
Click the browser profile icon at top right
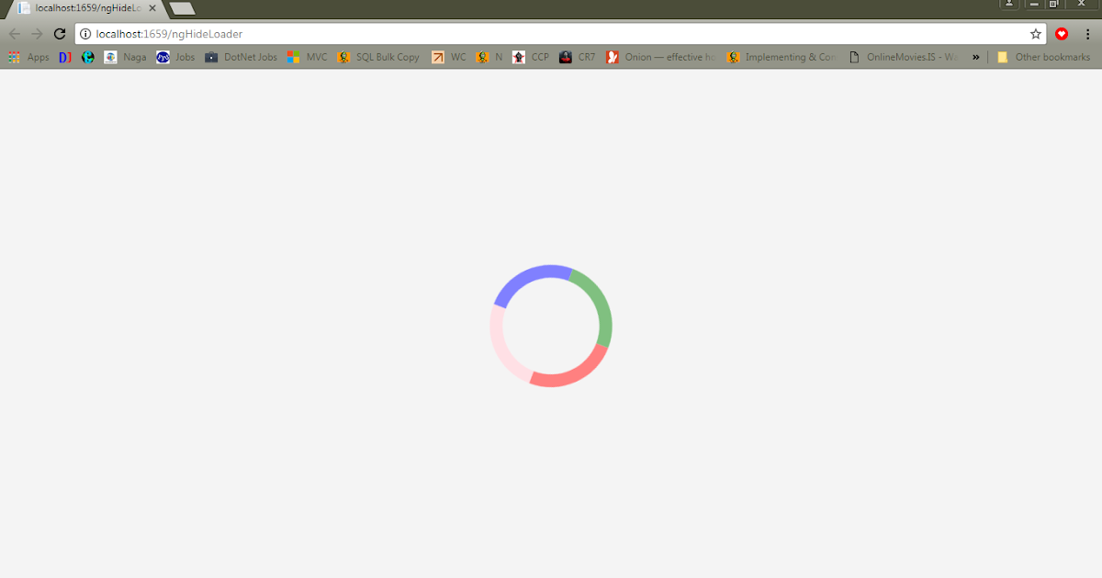click(x=1008, y=5)
